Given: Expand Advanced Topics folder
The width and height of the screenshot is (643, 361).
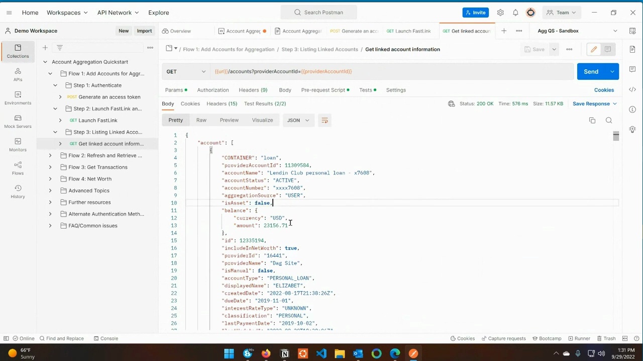Looking at the screenshot, I should (50, 191).
